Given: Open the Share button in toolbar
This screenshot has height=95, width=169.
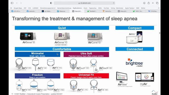Looking at the screenshot, I should click(x=149, y=3).
